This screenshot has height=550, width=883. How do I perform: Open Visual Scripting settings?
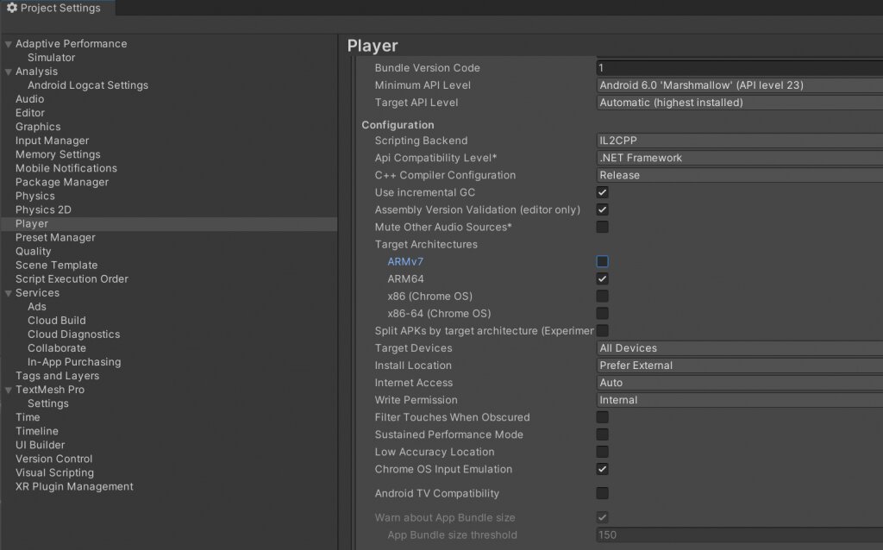pyautogui.click(x=54, y=473)
